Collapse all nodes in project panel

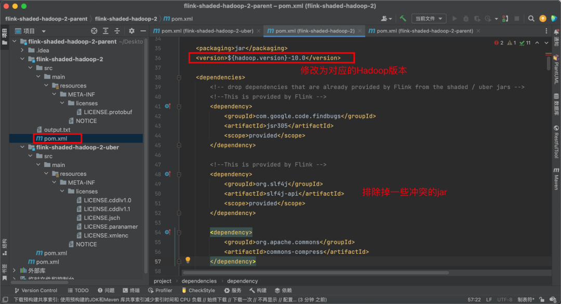tap(117, 31)
